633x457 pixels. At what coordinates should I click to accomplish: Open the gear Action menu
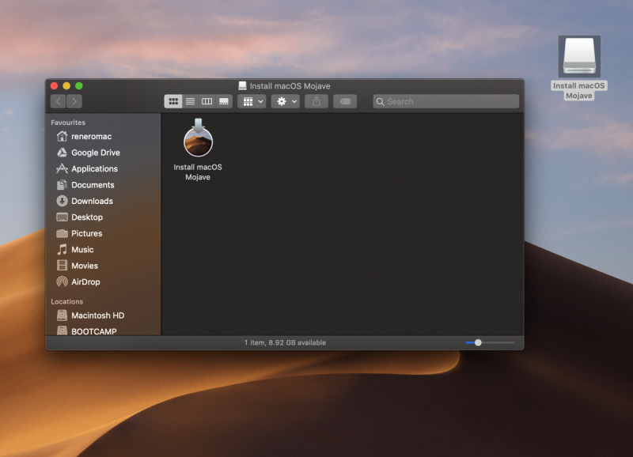tap(286, 101)
